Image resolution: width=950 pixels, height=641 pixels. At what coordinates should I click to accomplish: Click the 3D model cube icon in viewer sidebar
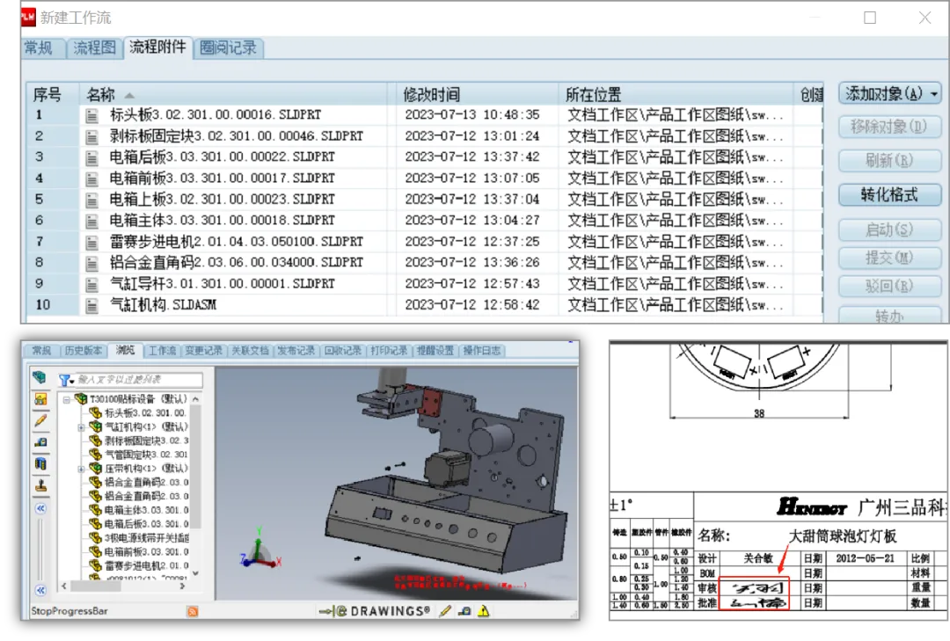click(x=40, y=378)
